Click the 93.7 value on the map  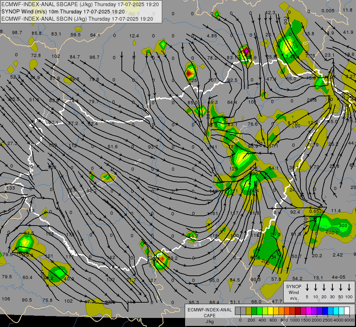click(x=153, y=147)
